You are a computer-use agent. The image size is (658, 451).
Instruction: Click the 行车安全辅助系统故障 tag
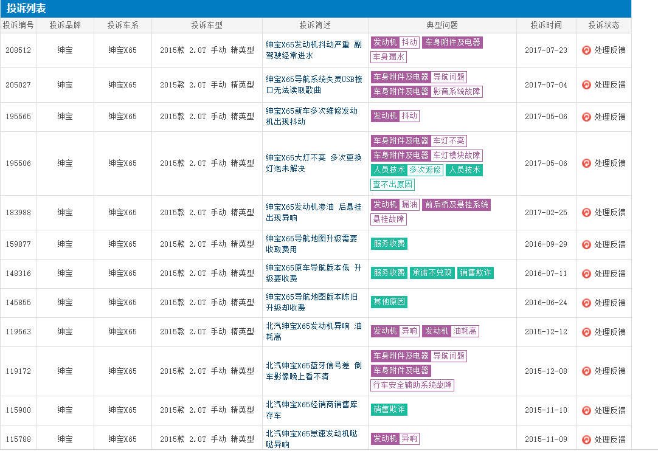click(412, 385)
